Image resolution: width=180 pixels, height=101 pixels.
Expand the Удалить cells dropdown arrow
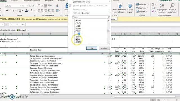point(147,8)
